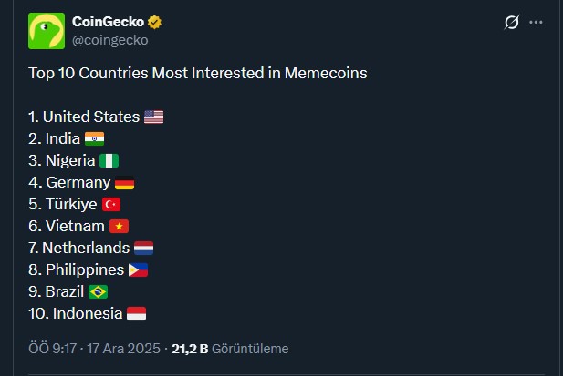The height and width of the screenshot is (376, 563).
Task: Open the three-dot more options menu
Action: click(x=536, y=22)
